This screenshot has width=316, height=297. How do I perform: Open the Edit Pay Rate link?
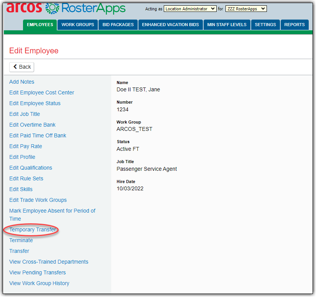[26, 146]
